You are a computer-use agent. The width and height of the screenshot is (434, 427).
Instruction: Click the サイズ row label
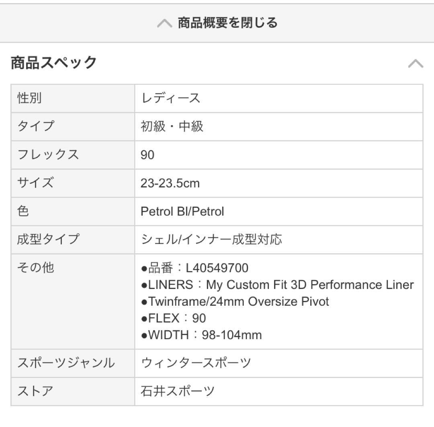click(x=35, y=183)
